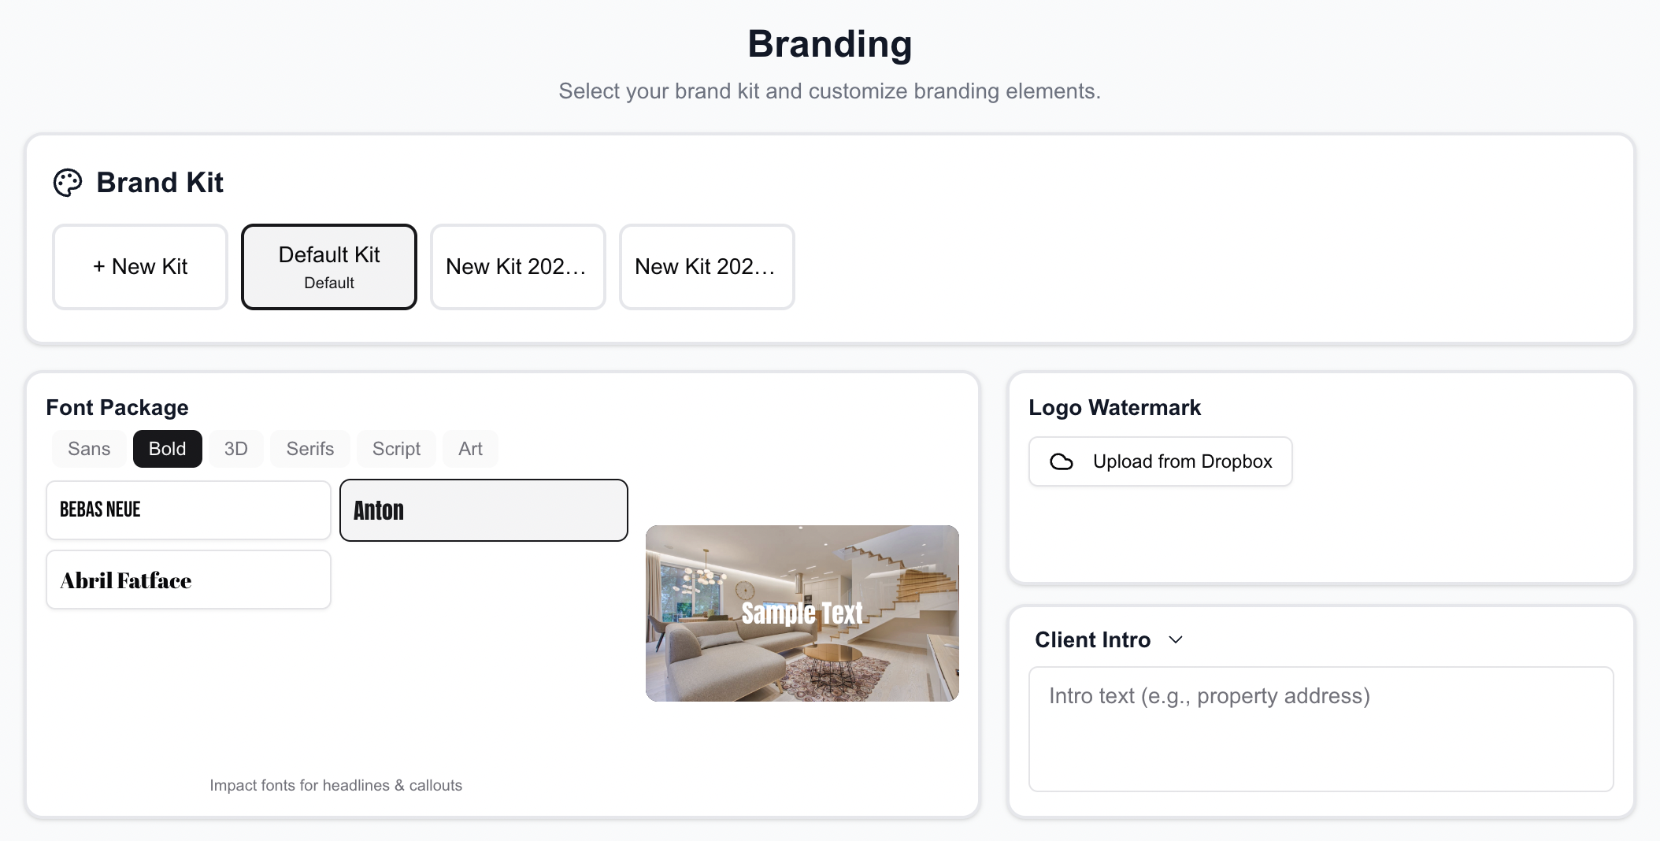Switch to the Sans font tab
Viewport: 1660px width, 841px height.
point(89,449)
